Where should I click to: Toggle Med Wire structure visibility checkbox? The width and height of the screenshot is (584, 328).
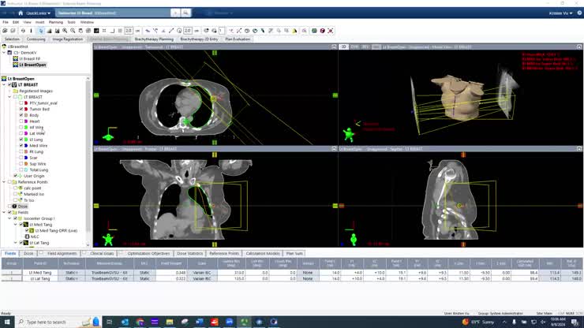click(x=21, y=146)
